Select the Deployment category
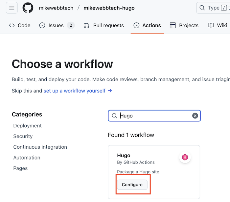The width and height of the screenshot is (230, 202). coord(27,126)
